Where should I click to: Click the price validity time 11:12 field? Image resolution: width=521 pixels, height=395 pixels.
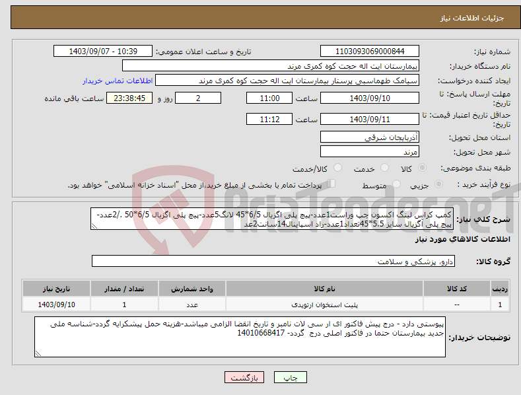point(269,119)
